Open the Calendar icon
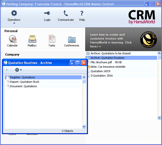The width and height of the screenshot is (162, 145). [x=12, y=39]
